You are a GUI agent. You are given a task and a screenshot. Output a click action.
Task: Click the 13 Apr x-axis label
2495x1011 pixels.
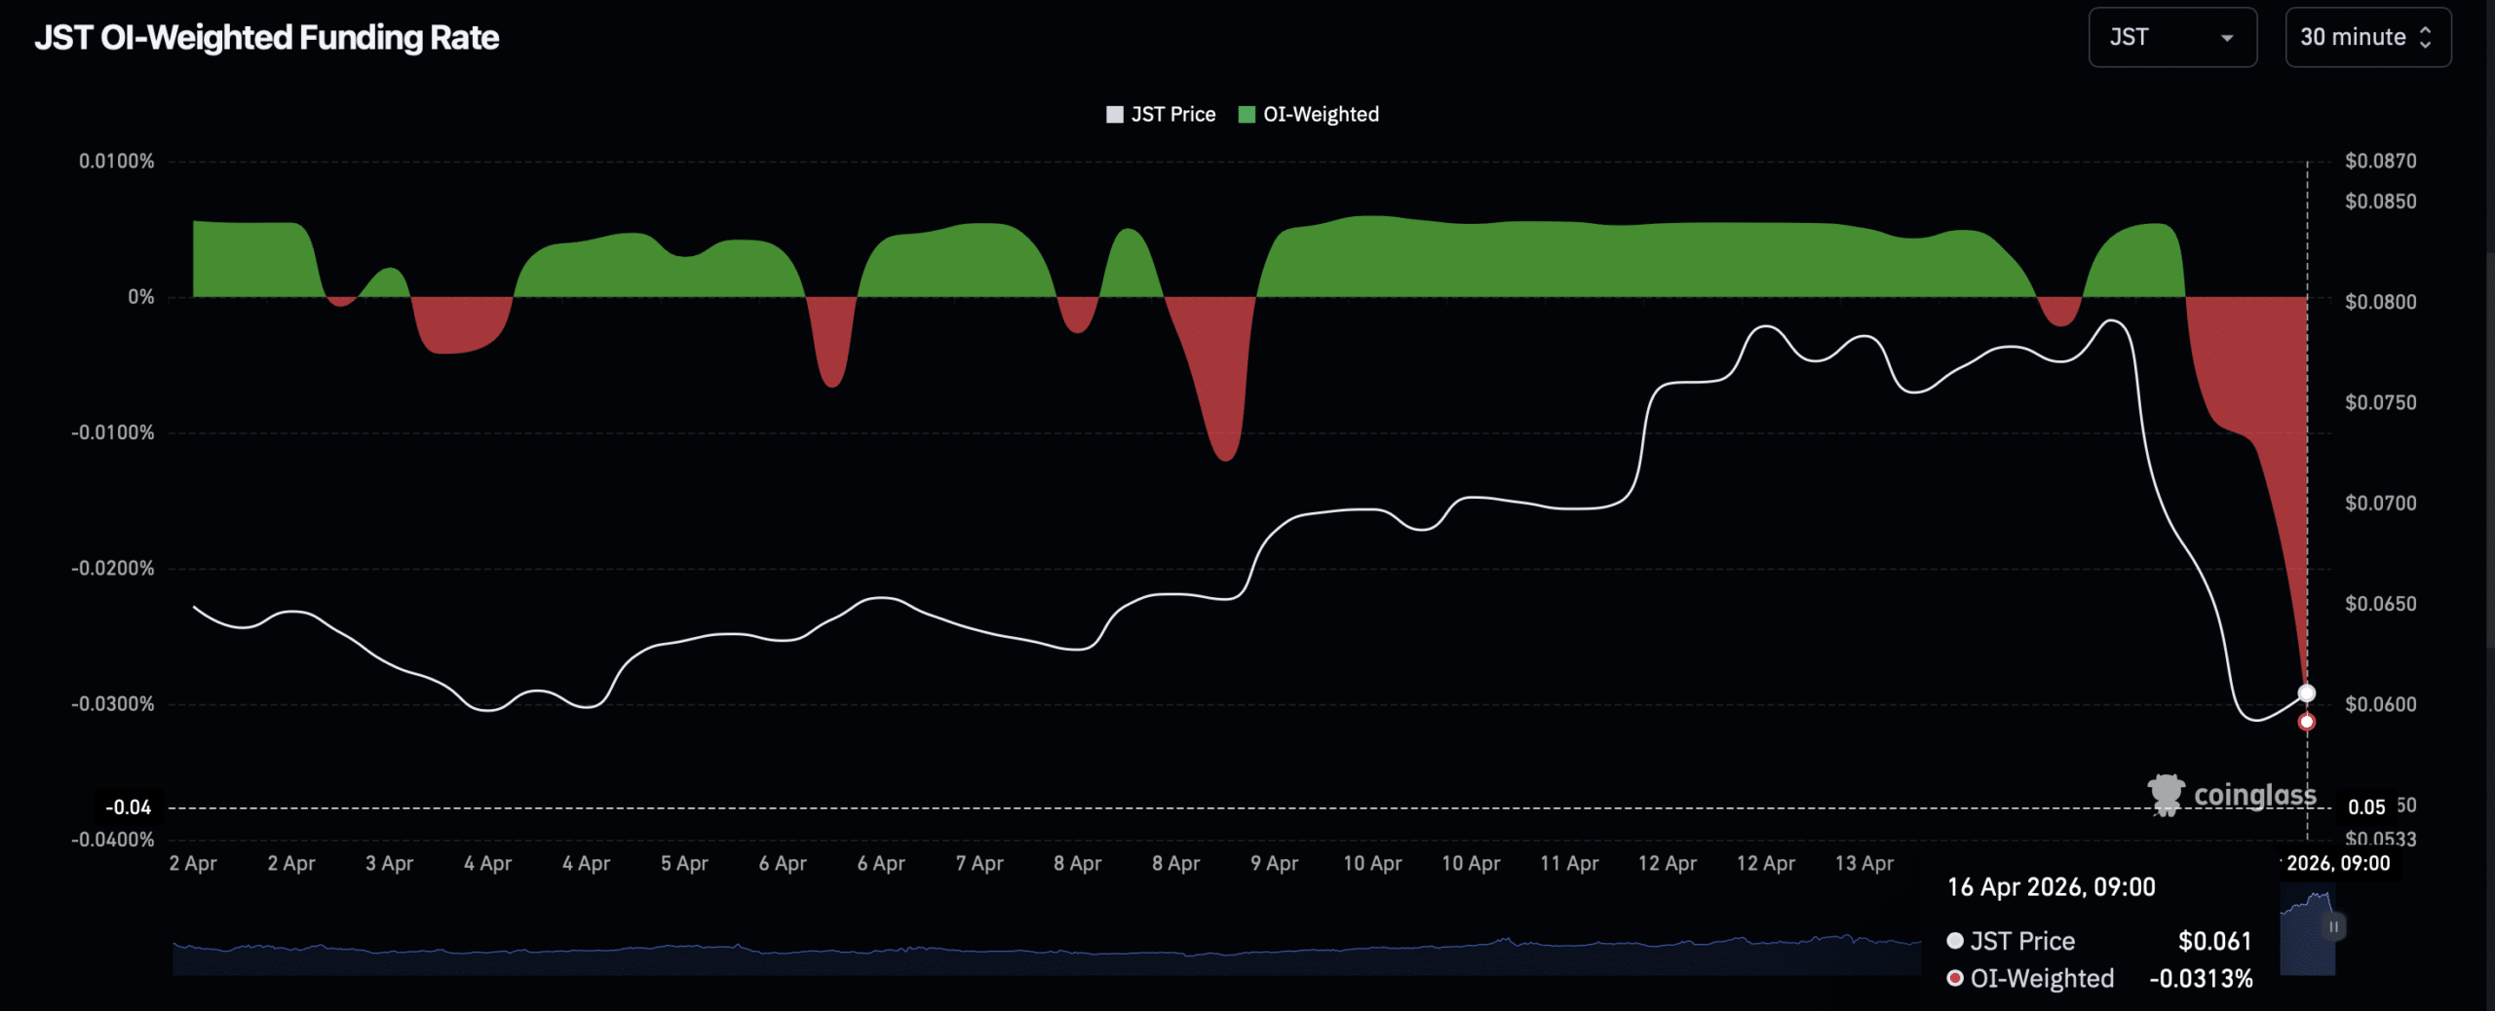pyautogui.click(x=1863, y=864)
